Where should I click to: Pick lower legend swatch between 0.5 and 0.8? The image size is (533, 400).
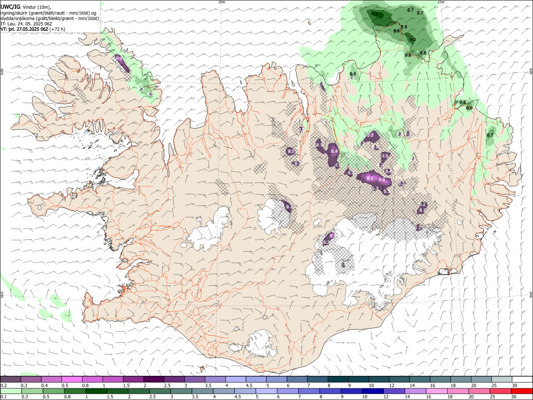click(53, 391)
